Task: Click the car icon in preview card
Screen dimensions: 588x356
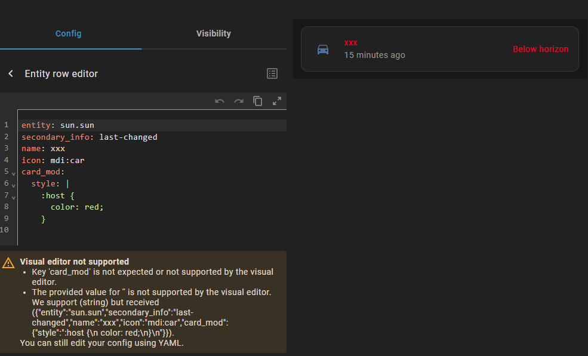Action: pos(323,49)
